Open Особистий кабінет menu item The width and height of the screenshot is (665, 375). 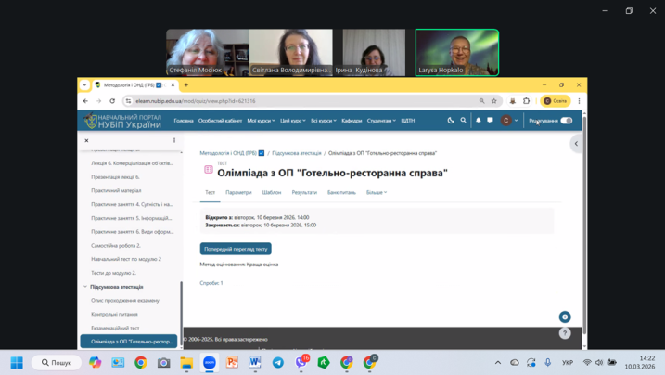point(220,121)
